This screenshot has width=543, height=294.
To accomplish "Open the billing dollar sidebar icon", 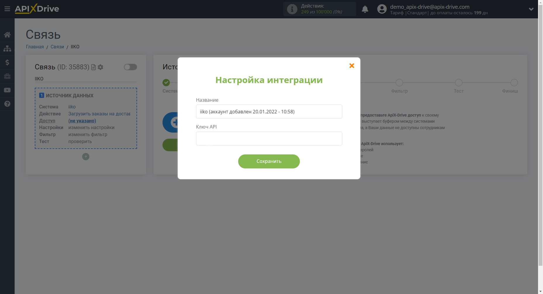I will (7, 62).
